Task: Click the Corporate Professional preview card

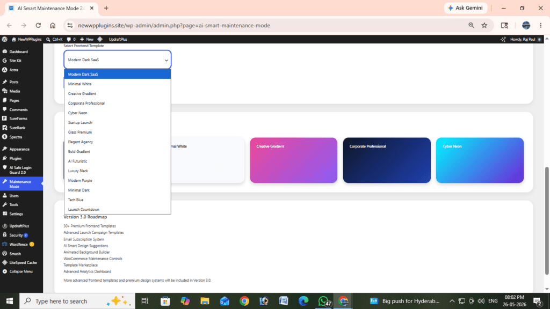Action: click(x=387, y=160)
